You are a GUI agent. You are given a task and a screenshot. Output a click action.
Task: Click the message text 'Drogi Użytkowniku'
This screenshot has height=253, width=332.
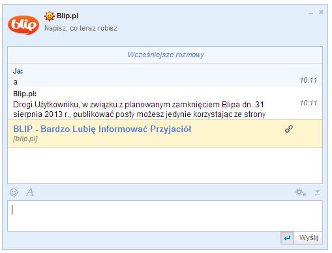tap(46, 105)
